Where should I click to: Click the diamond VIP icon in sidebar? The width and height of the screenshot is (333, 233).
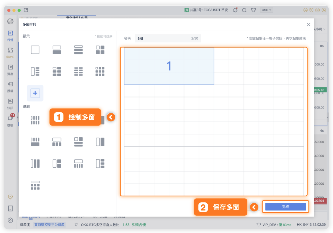[10, 197]
